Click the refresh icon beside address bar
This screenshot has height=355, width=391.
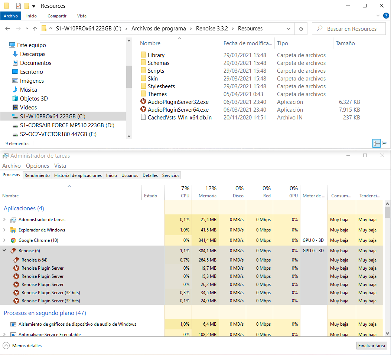tap(301, 29)
